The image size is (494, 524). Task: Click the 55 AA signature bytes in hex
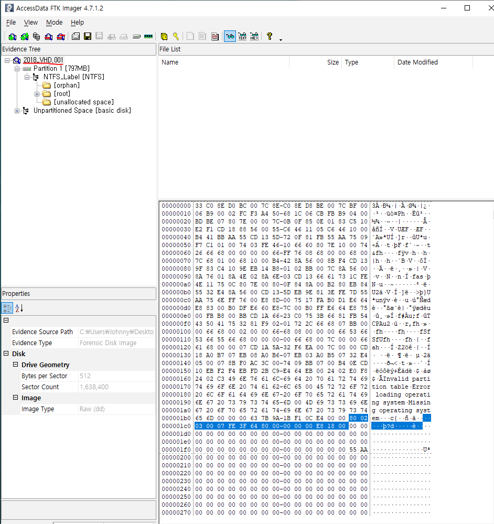pyautogui.click(x=358, y=450)
